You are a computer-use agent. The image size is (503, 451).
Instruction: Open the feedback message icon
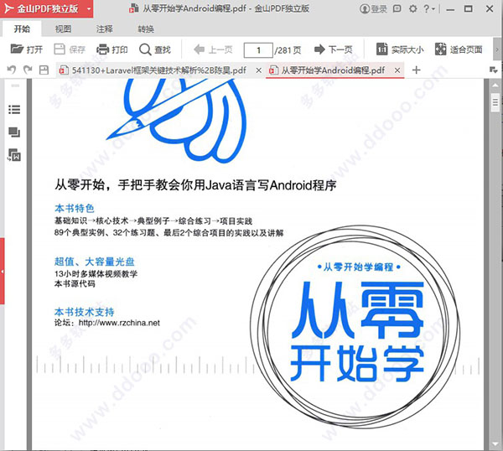click(x=397, y=8)
